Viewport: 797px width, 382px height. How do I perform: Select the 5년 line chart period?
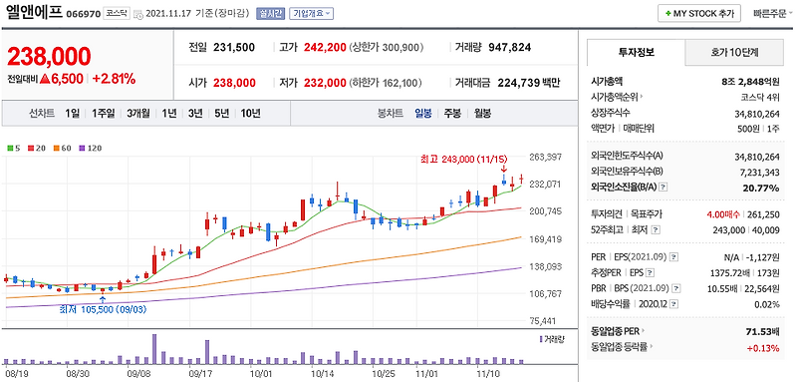pyautogui.click(x=221, y=114)
